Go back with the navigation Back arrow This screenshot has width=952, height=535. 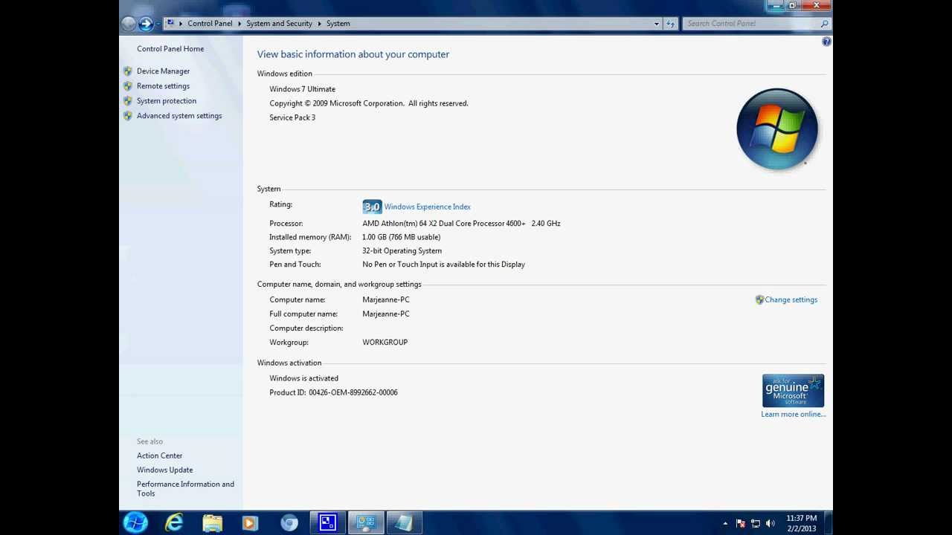point(129,24)
